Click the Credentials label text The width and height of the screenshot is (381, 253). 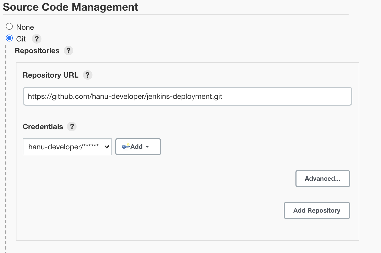[x=43, y=126]
